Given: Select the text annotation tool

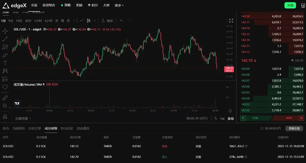Looking at the screenshot, I should (5, 63).
